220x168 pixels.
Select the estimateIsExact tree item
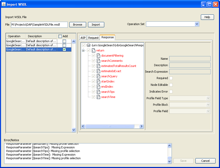(111, 71)
